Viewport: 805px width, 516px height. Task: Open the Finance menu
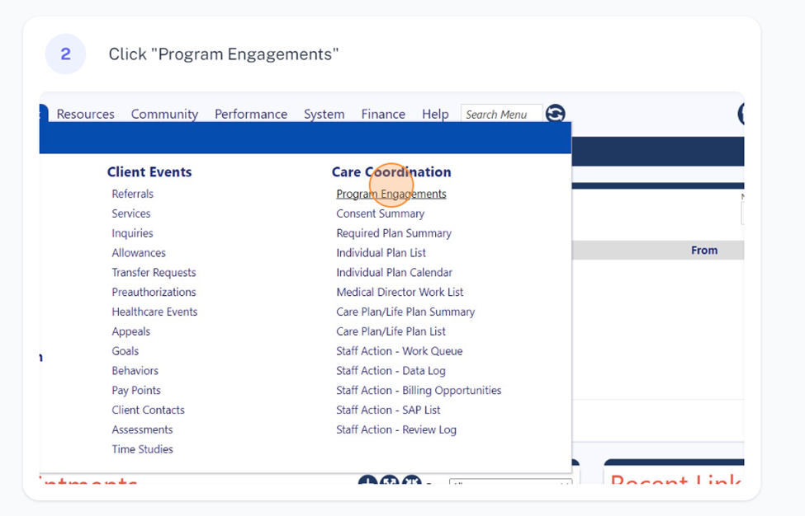(x=383, y=114)
